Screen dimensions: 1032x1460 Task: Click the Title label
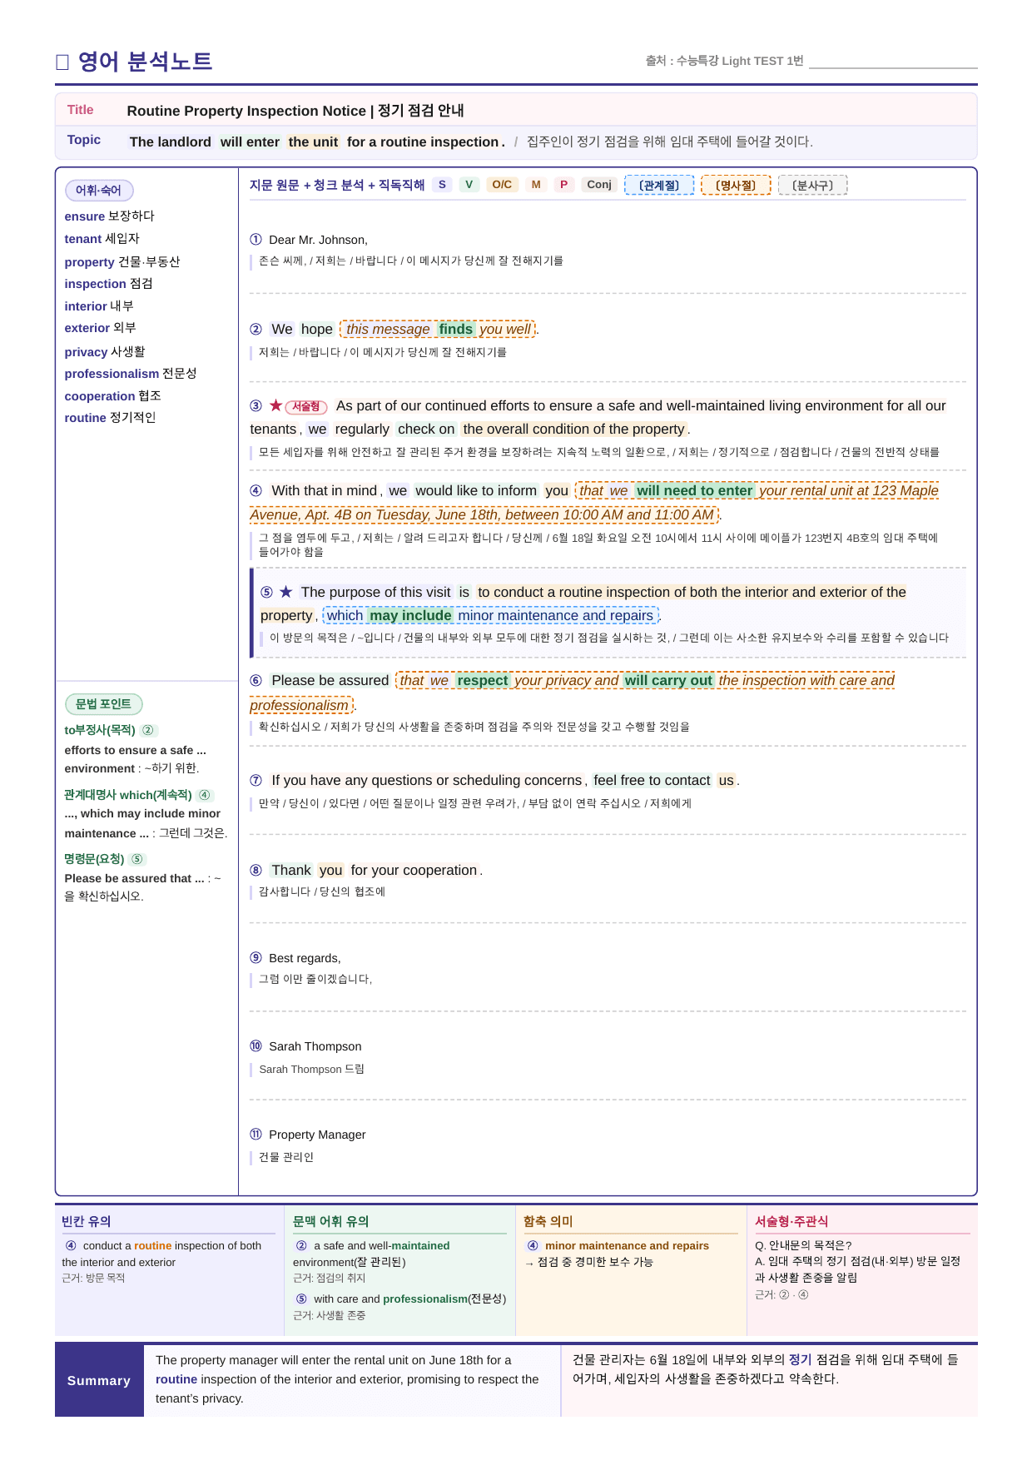tap(81, 110)
